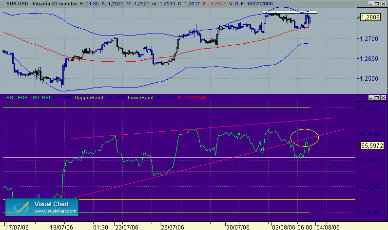Click the 1,2600 price axis label

(x=369, y=59)
